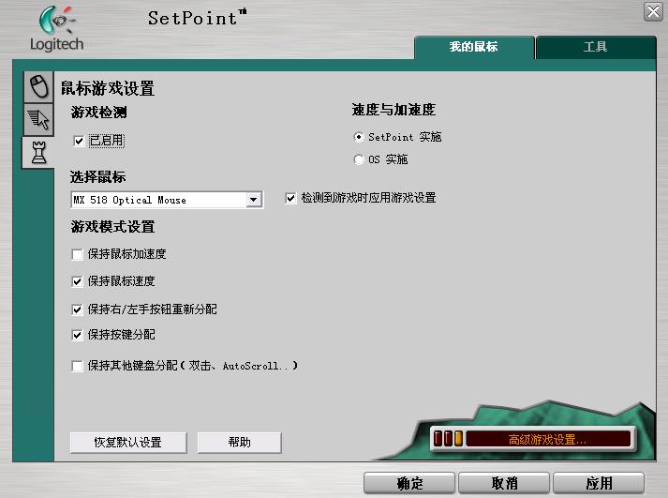Enable 保持鼠标加速度 checkbox
This screenshot has width=668, height=498.
click(x=78, y=254)
